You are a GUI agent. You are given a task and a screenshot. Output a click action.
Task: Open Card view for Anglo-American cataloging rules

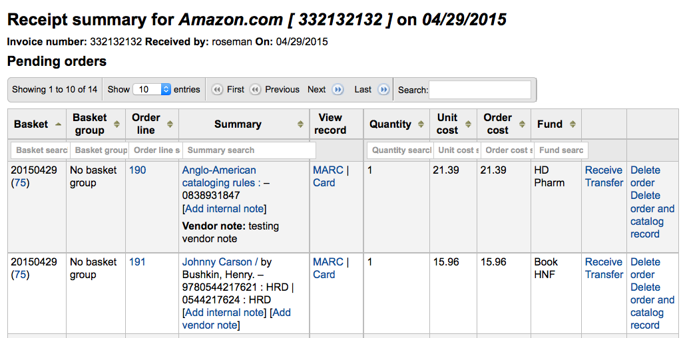324,183
